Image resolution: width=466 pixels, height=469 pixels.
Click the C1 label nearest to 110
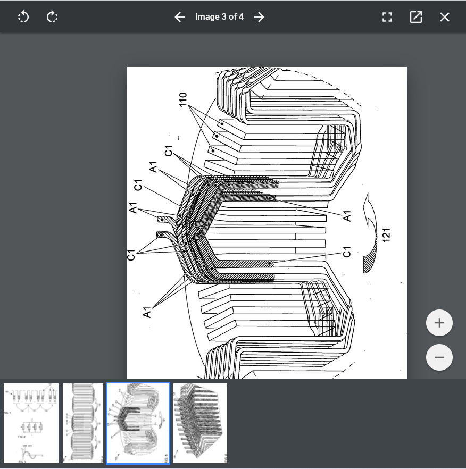click(x=169, y=151)
